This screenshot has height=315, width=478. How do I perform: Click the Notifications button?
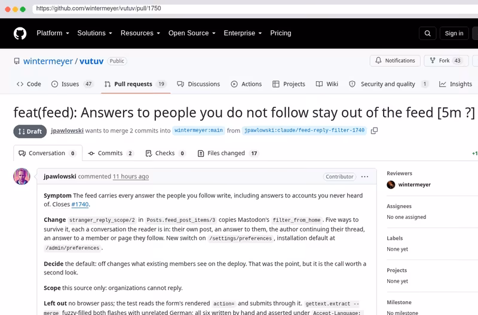point(395,61)
